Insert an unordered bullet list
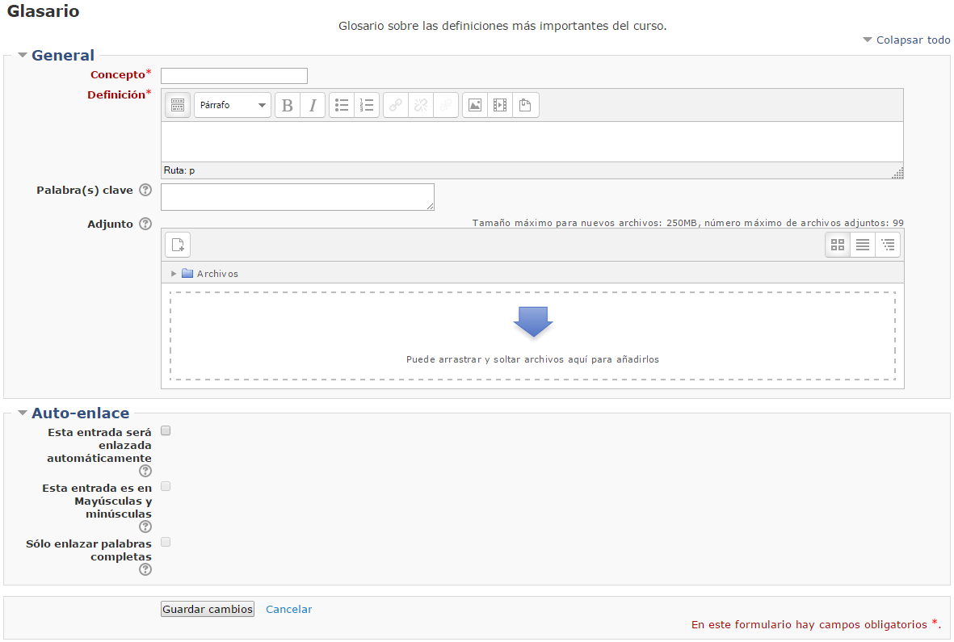The image size is (954, 642). (342, 105)
